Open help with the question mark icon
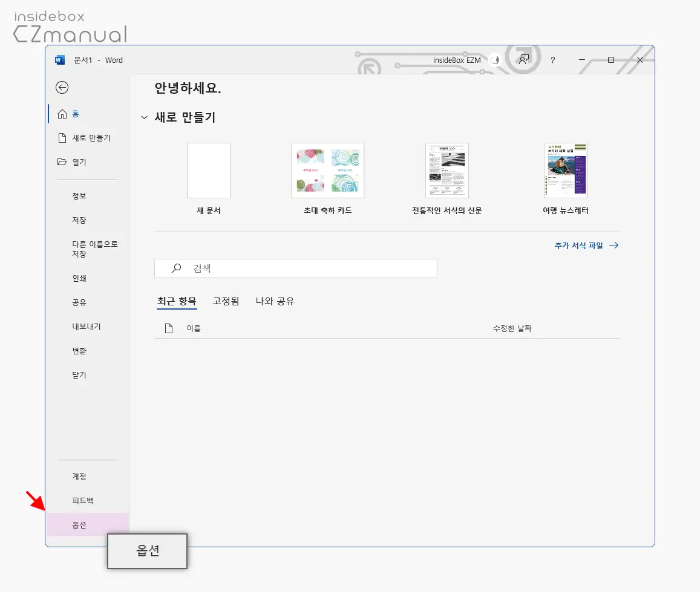Screen dimensions: 700x592 click(552, 60)
